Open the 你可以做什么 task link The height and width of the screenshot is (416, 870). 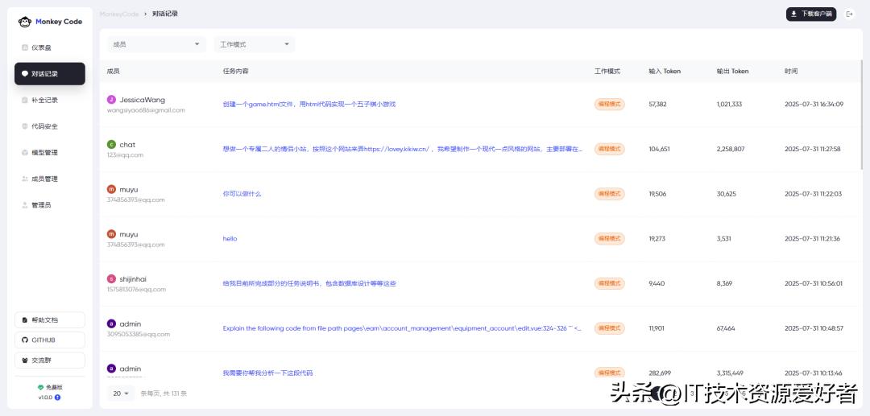tap(242, 194)
